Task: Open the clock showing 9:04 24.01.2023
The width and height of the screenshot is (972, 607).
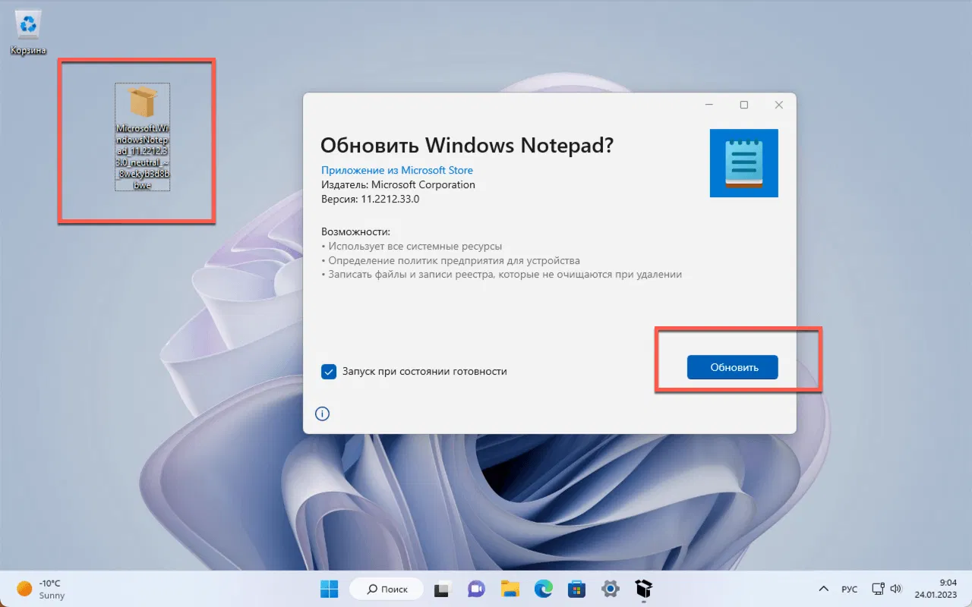Action: (936, 589)
